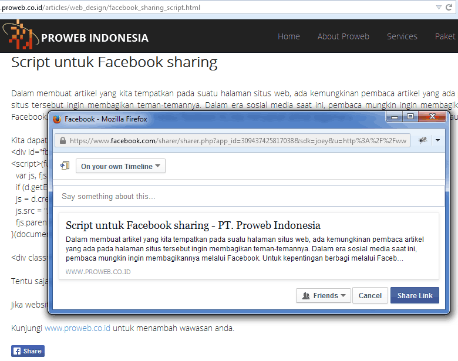Open the Services menu item
The width and height of the screenshot is (458, 361).
click(402, 36)
